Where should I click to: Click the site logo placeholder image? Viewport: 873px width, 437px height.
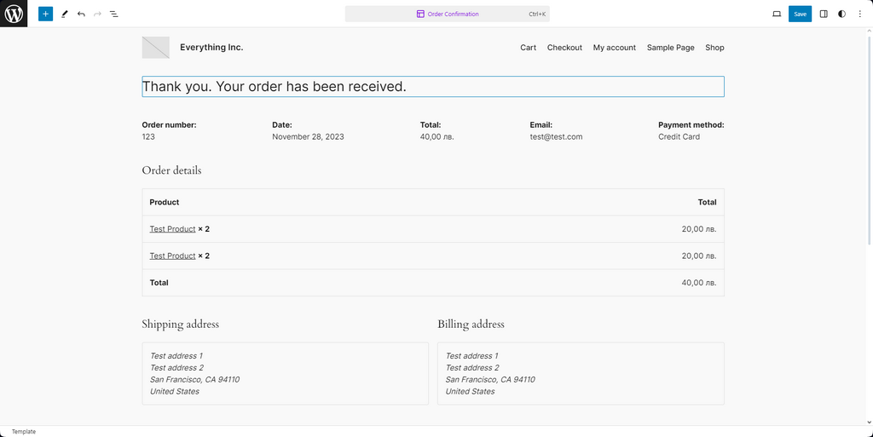(x=155, y=48)
